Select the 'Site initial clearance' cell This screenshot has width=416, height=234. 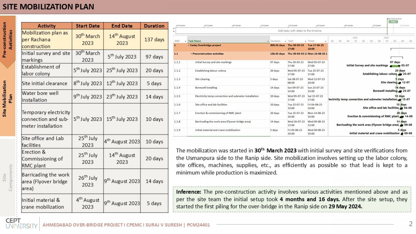[47, 83]
